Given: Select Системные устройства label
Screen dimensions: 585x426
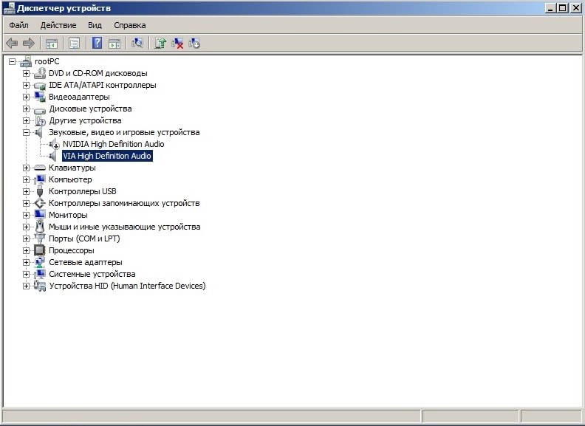Looking at the screenshot, I should pos(92,274).
